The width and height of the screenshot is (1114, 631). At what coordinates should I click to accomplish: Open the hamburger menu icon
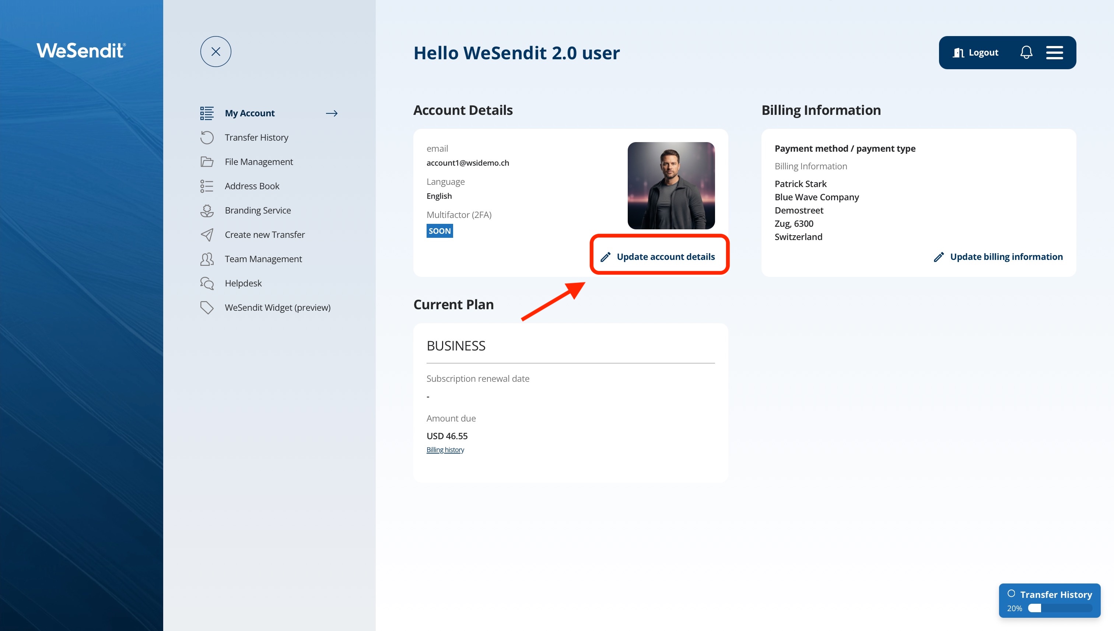1054,52
